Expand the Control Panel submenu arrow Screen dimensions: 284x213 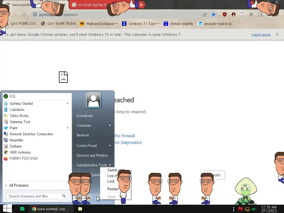click(110, 146)
